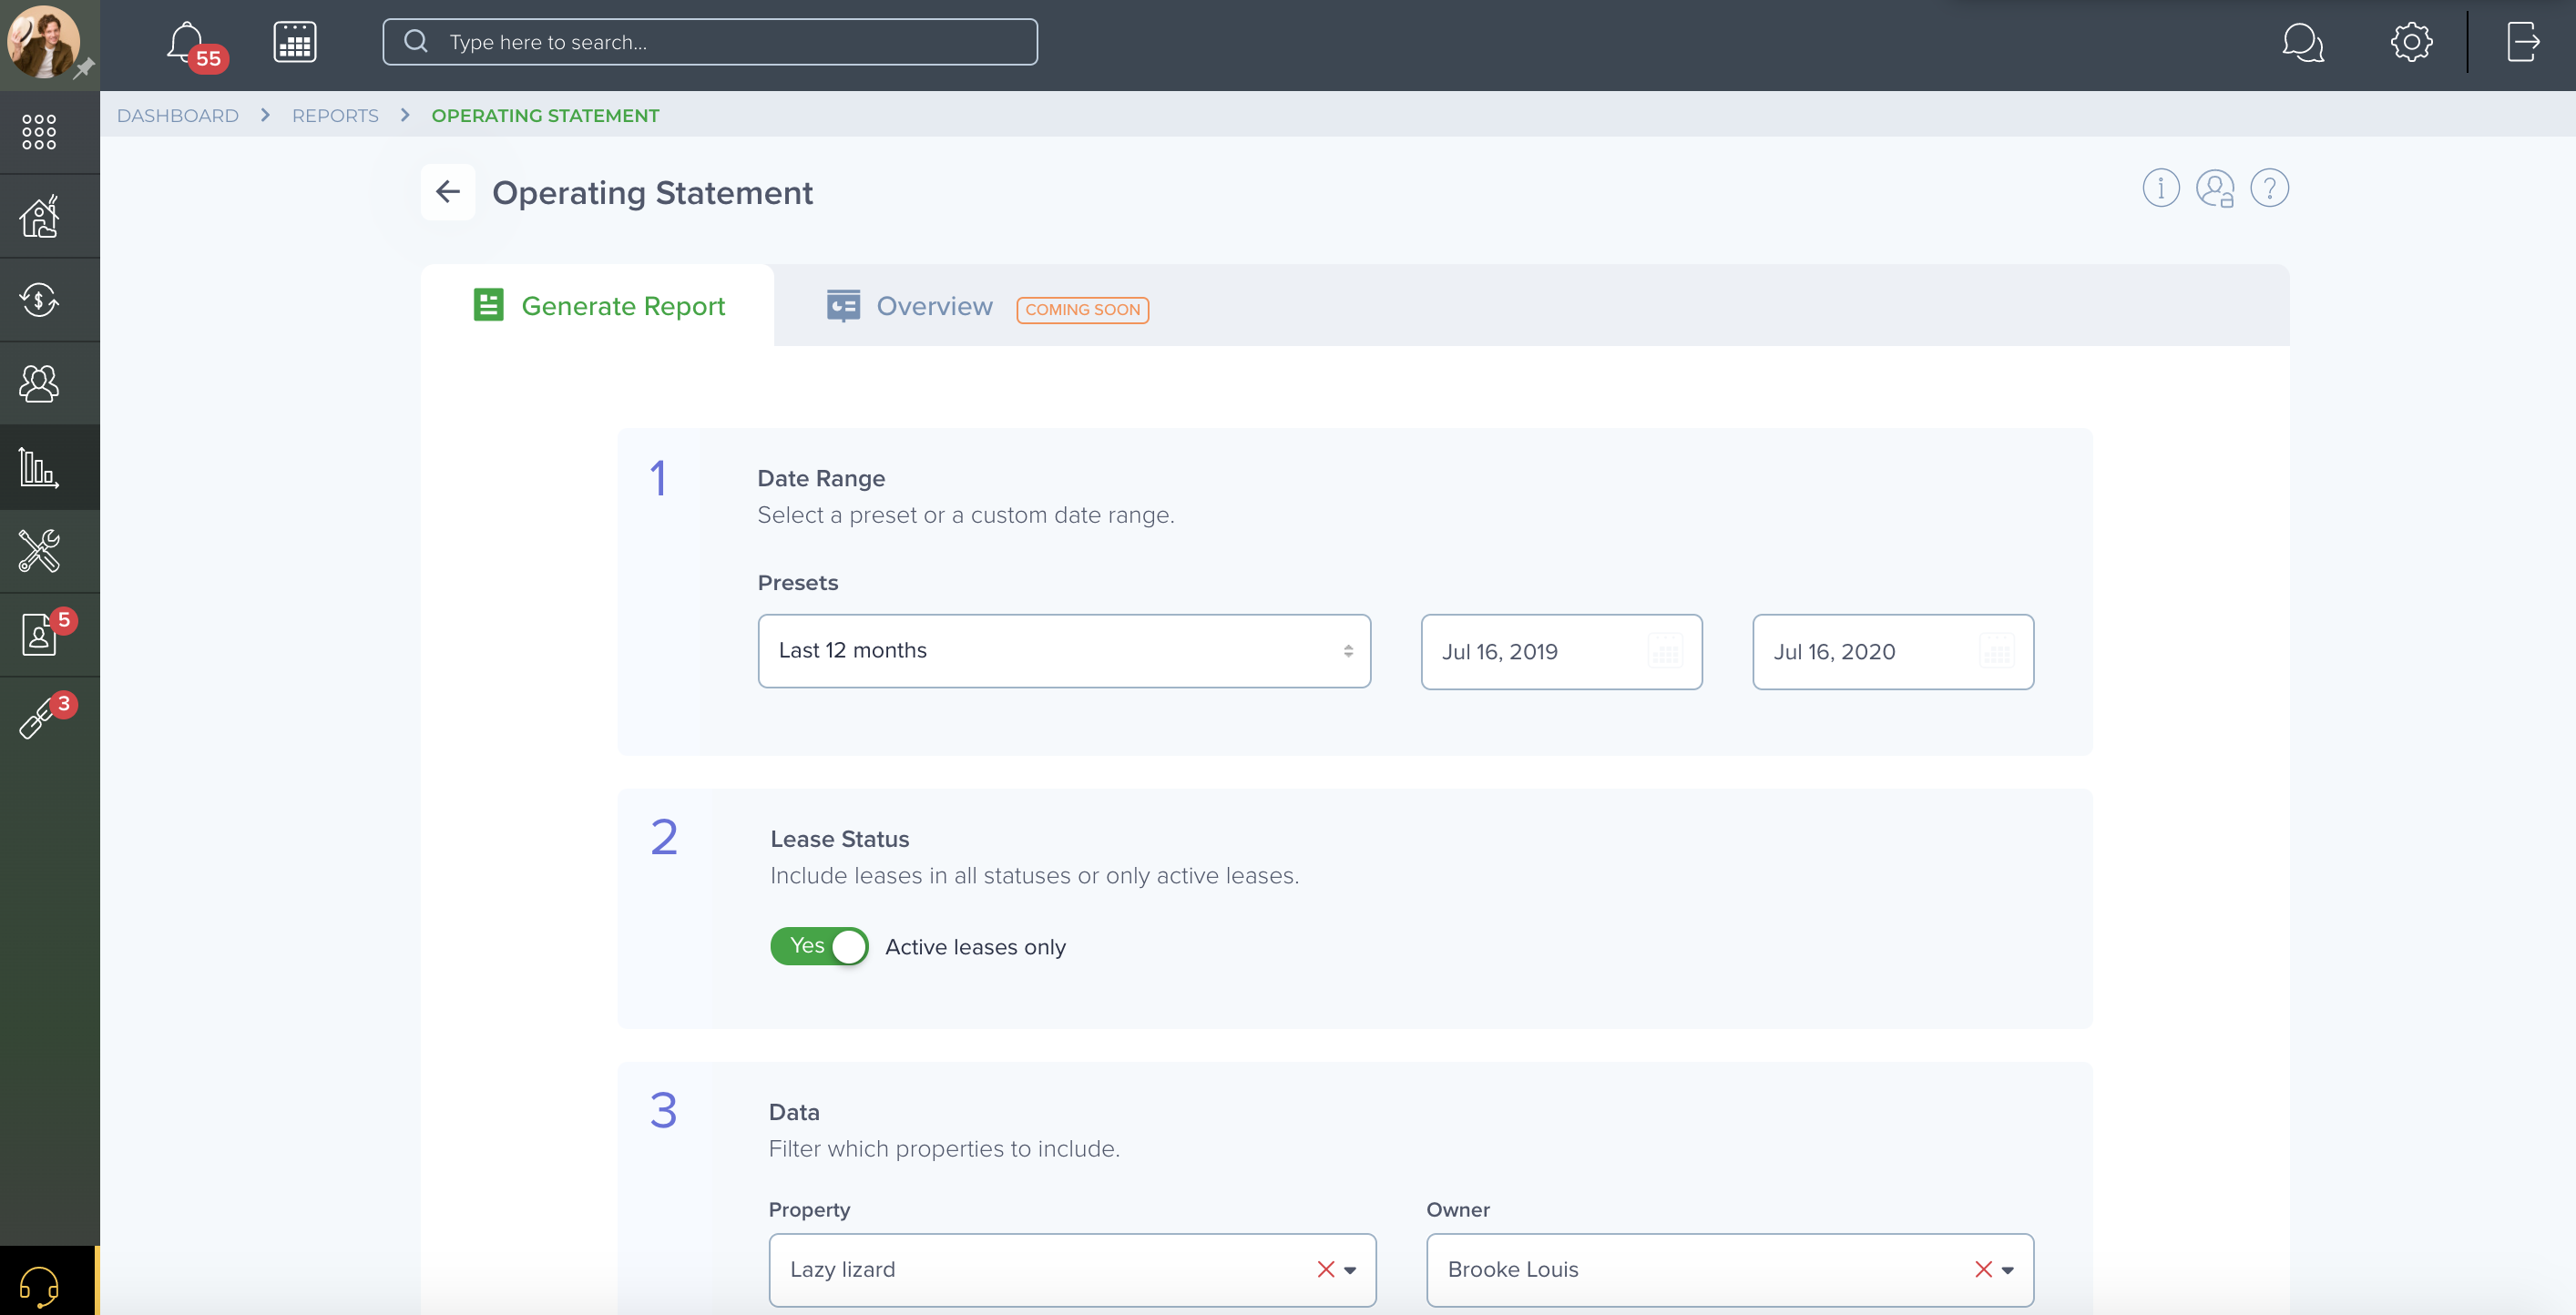Open the reports bar chart icon in sidebar

[x=39, y=467]
